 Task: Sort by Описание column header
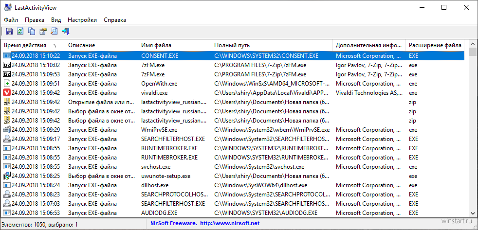click(x=102, y=45)
